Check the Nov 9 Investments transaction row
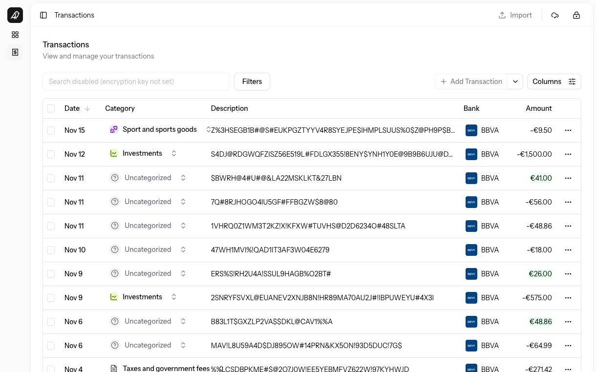596x372 pixels. [51, 297]
